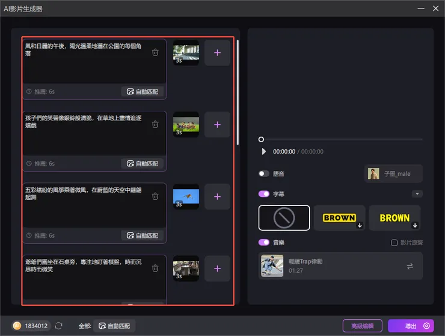Turn off the 音樂 music toggle
Image resolution: width=445 pixels, height=336 pixels.
(264, 243)
